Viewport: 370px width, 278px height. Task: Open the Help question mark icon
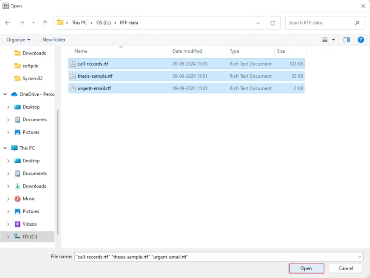(x=361, y=40)
